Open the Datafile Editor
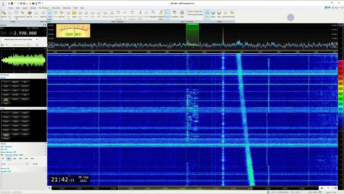Viewport: 344px width, 194px height. 161,15
